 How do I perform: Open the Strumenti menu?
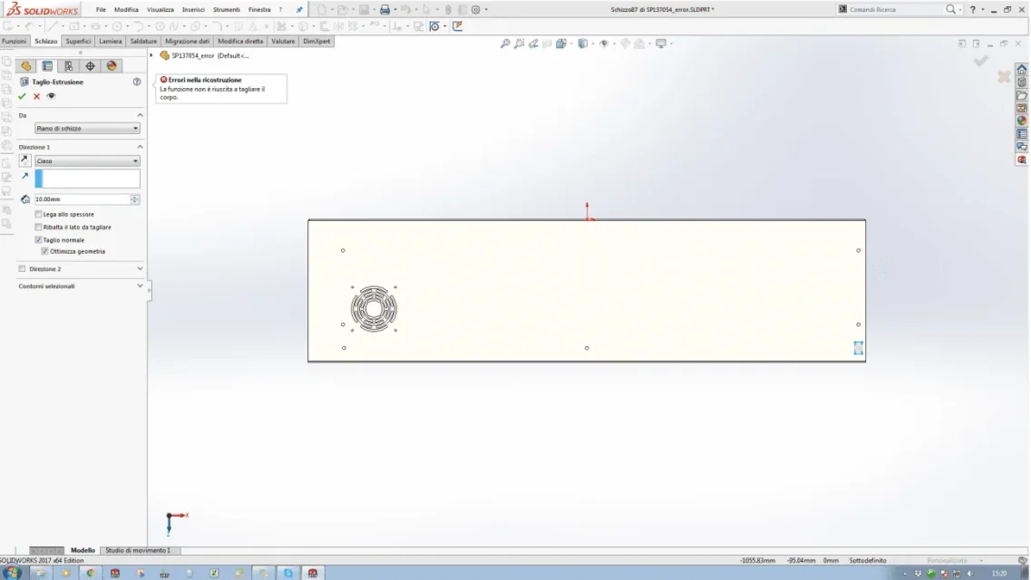226,10
